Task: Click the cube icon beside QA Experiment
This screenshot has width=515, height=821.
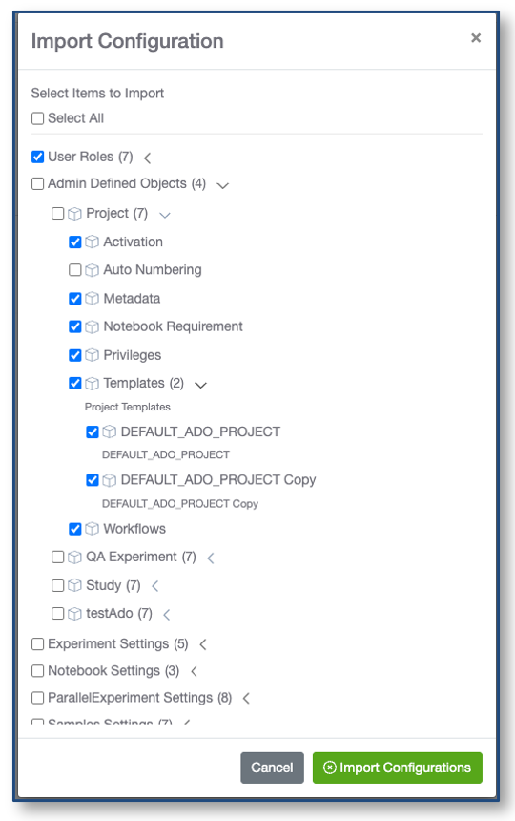Action: [74, 558]
